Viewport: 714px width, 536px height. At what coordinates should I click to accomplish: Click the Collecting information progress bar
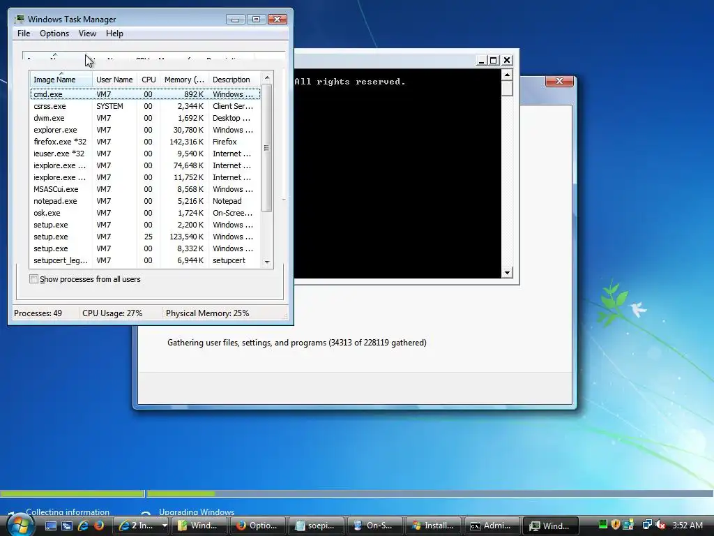73,493
